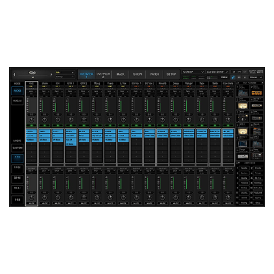The width and height of the screenshot is (274, 274).
Task: Click the Cow Bells output gain knob
Action: pyautogui.click(x=228, y=197)
